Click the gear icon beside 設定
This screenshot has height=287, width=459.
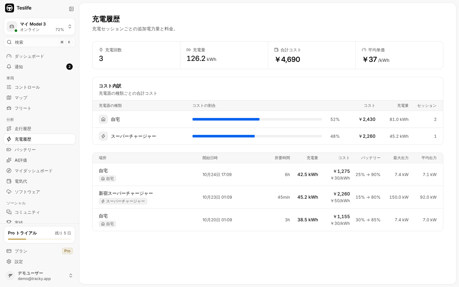9,261
